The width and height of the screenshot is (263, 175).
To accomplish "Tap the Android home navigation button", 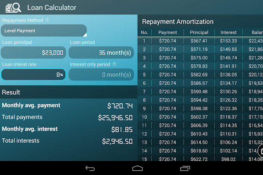I will point(137,168).
